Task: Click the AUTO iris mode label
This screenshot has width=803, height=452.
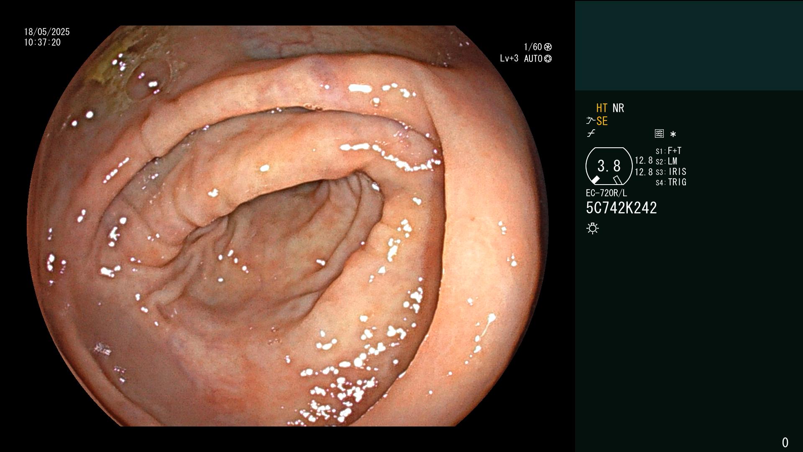Action: [x=533, y=59]
